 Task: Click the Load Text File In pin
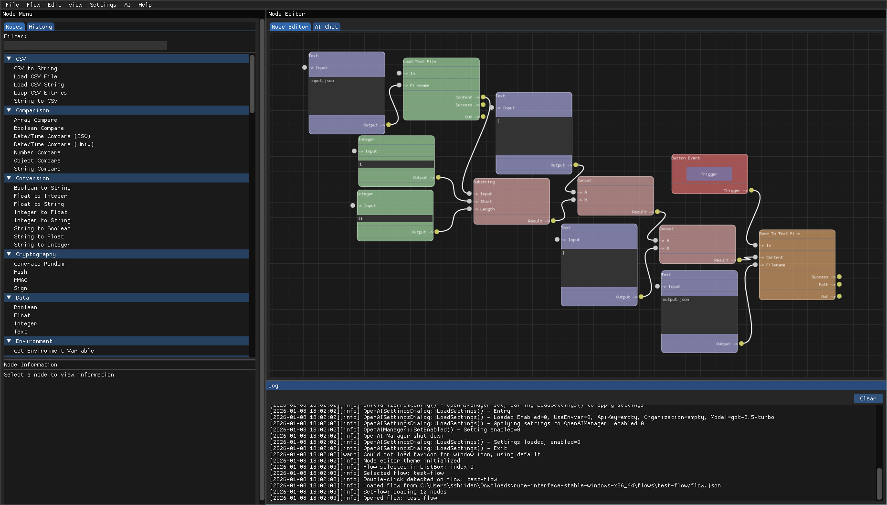399,73
